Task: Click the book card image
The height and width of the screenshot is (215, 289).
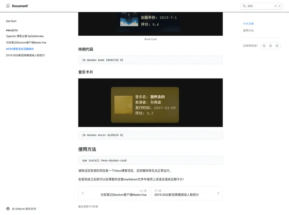Action: (150, 24)
